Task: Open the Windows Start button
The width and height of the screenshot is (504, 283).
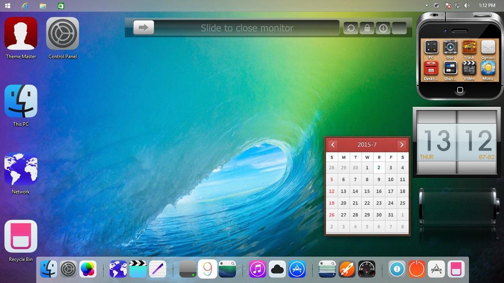Action: pyautogui.click(x=7, y=6)
